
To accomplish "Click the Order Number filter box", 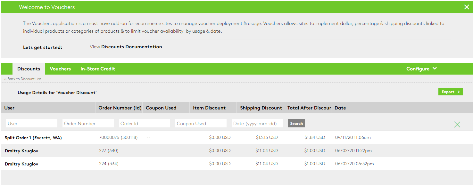I will point(88,123).
